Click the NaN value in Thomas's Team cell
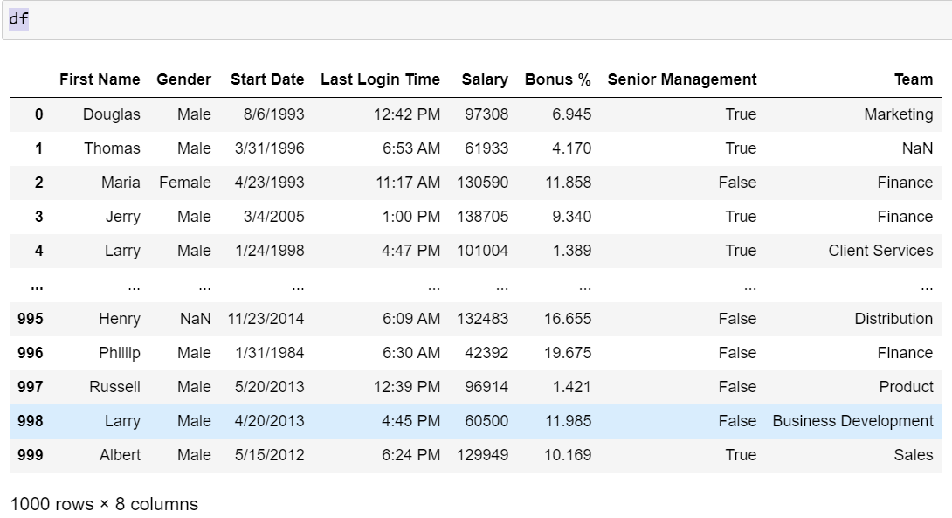 918,148
